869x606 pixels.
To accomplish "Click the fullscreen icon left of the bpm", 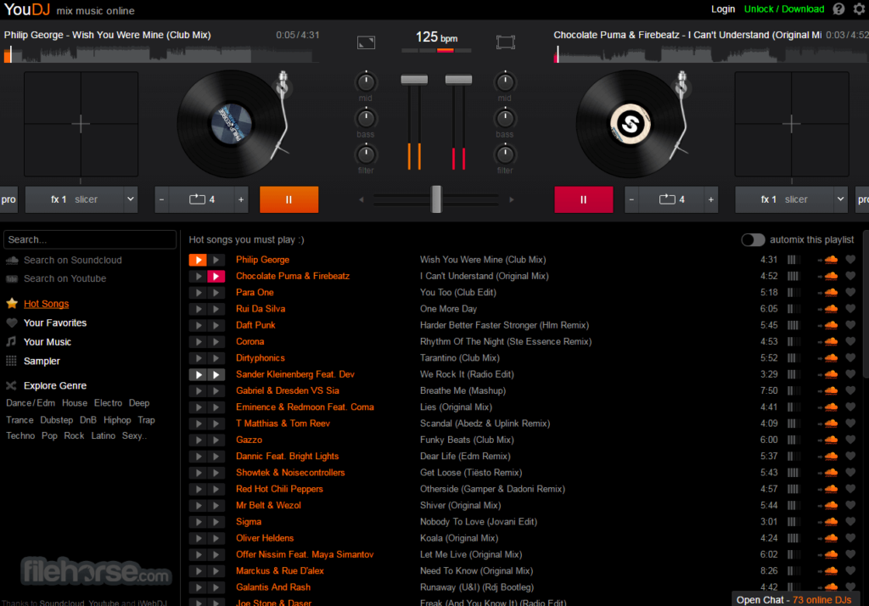I will click(x=367, y=42).
